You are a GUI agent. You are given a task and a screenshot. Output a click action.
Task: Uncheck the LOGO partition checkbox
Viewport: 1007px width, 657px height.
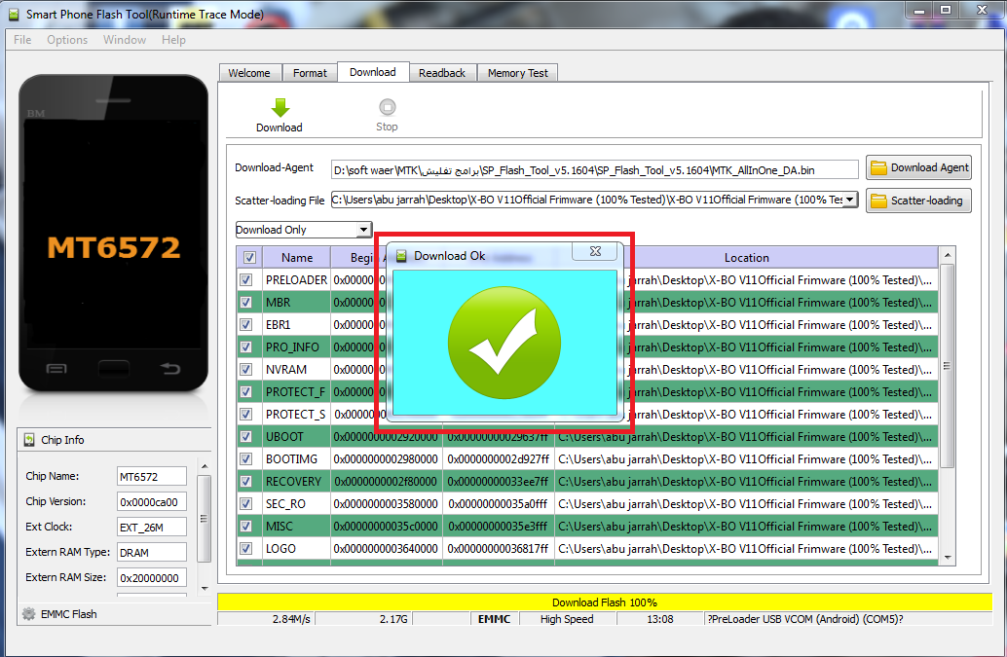click(x=246, y=549)
